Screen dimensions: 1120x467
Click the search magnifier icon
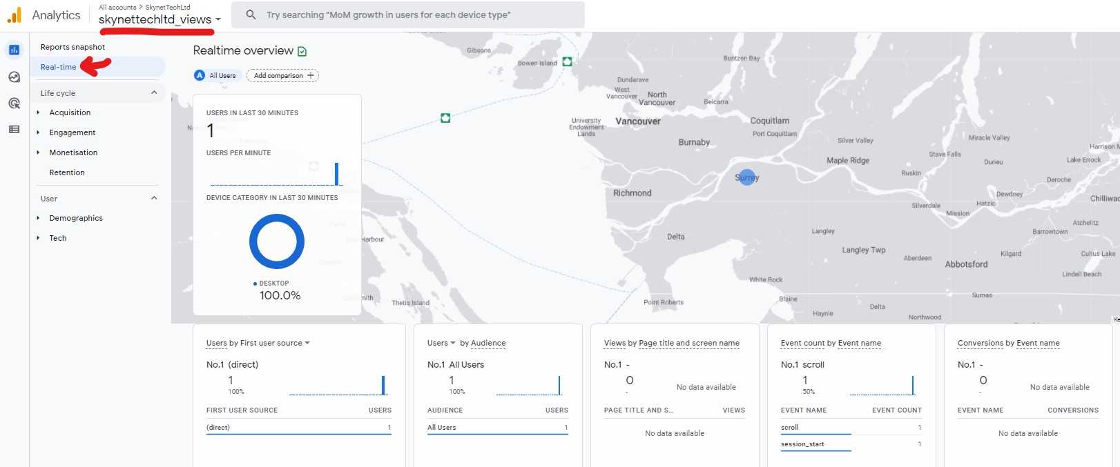pyautogui.click(x=251, y=14)
